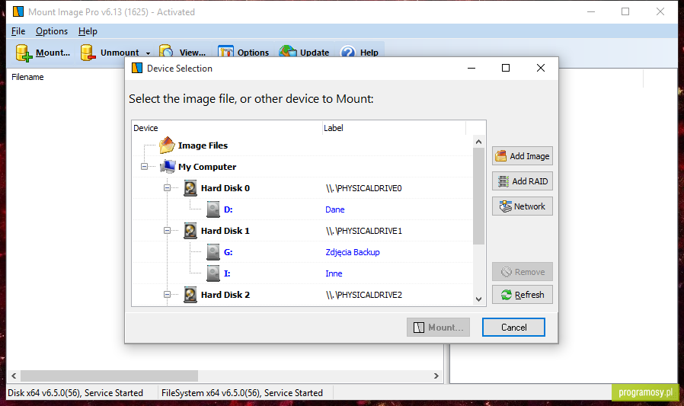684x406 pixels.
Task: Collapse the Hard Disk 1 node
Action: pos(167,231)
